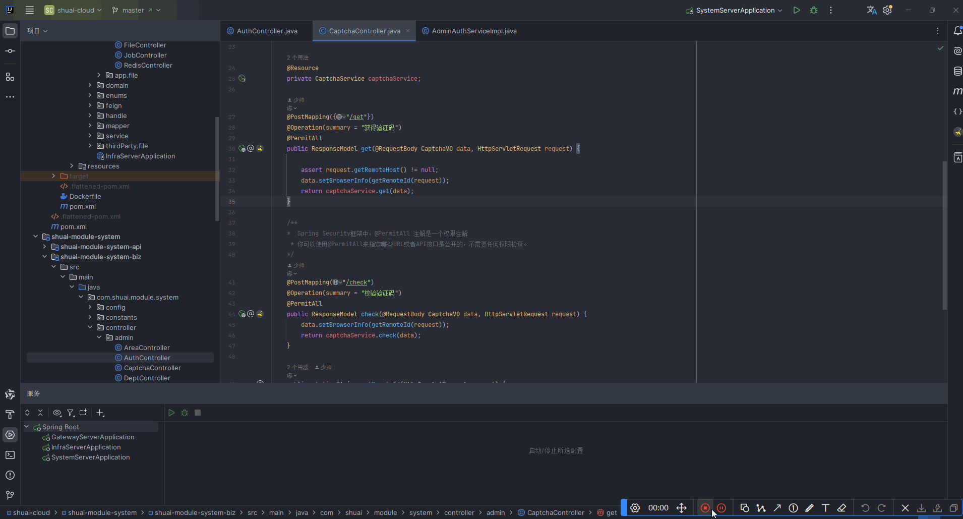The image size is (963, 519).
Task: Select the pencil drawing tool
Action: click(x=809, y=508)
